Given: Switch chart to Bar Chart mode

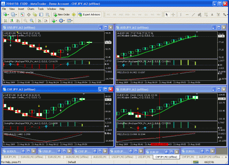Looking at the screenshot, I should (5, 21).
